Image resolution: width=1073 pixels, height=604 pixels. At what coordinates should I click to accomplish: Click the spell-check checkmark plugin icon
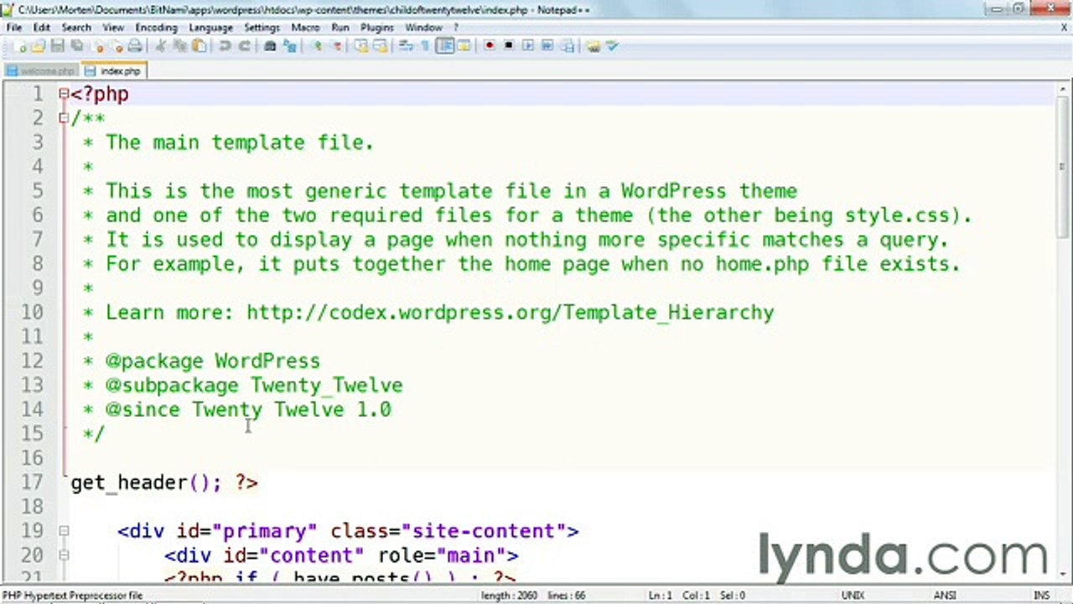pyautogui.click(x=612, y=46)
